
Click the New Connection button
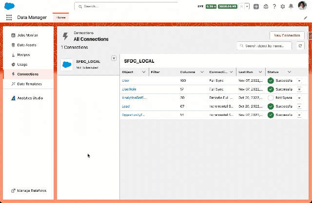[x=287, y=36]
